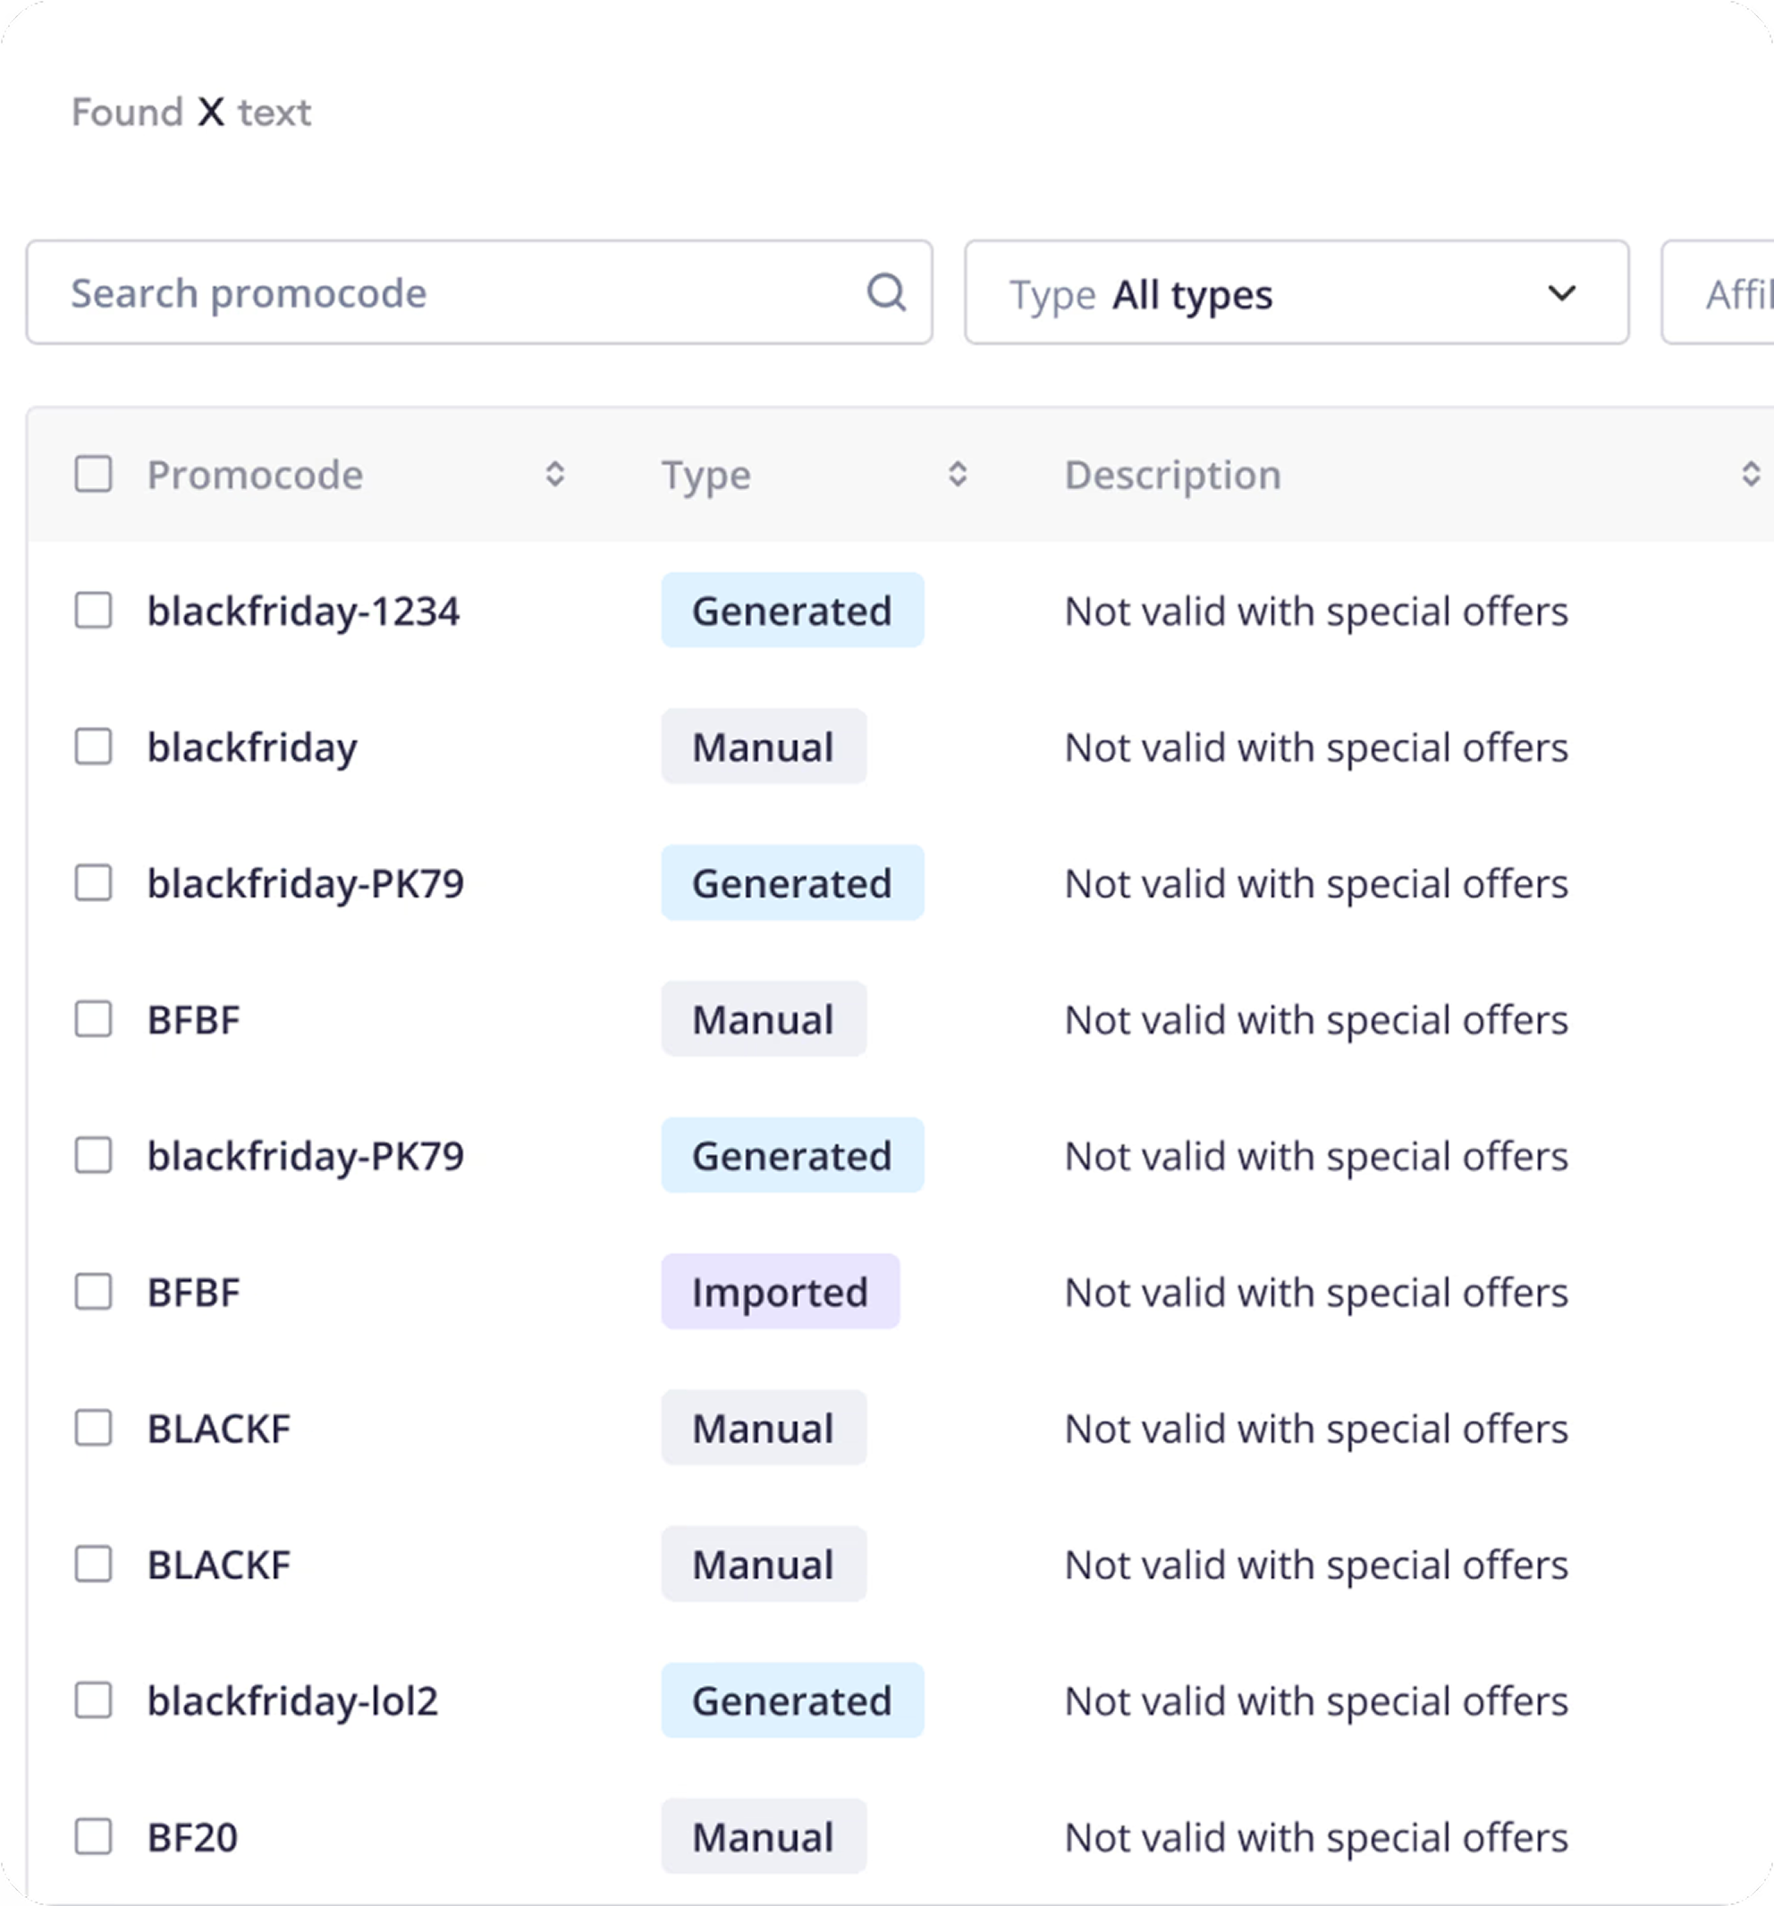The image size is (1774, 1906).
Task: Click the description text of blackfriday-1234
Action: 1315,611
